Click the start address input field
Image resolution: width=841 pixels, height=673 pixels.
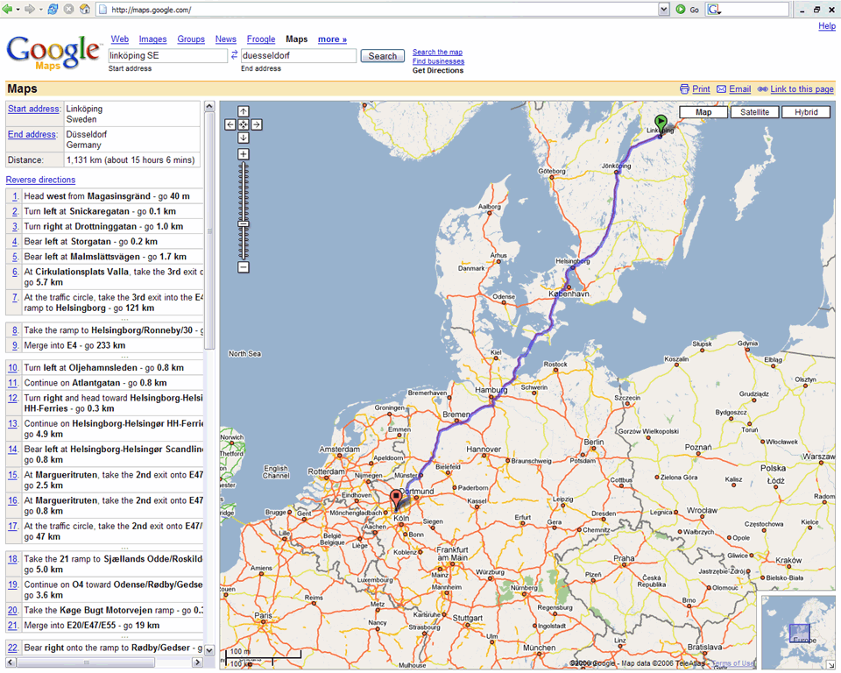point(167,55)
